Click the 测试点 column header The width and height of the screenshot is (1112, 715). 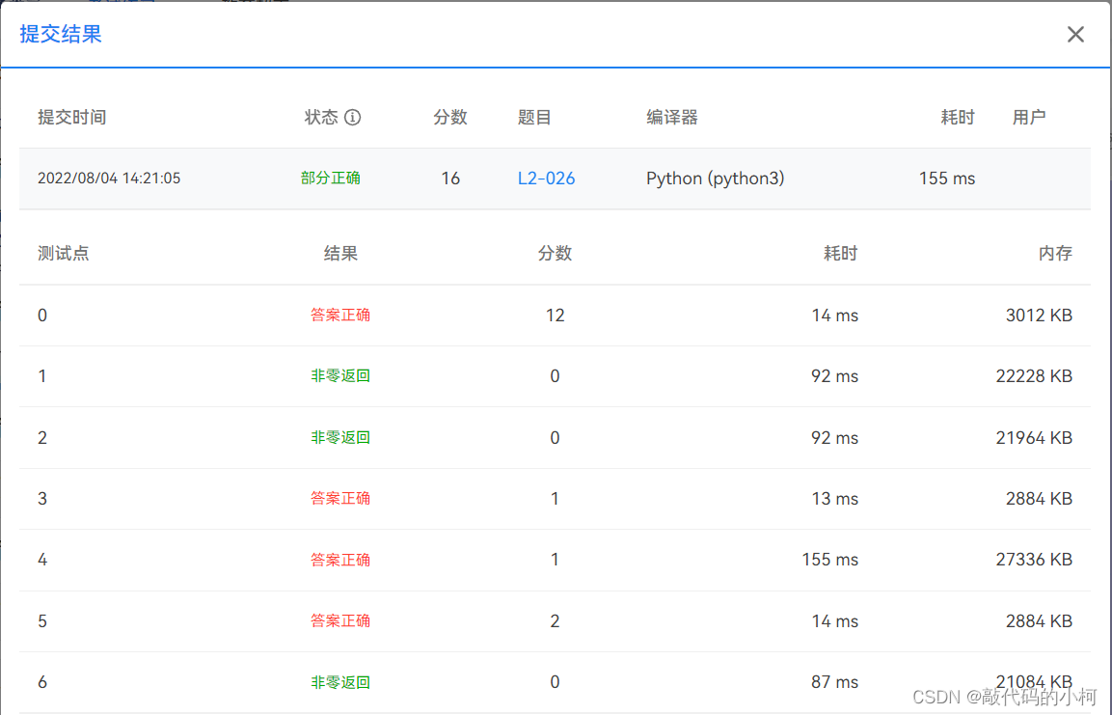pyautogui.click(x=63, y=253)
